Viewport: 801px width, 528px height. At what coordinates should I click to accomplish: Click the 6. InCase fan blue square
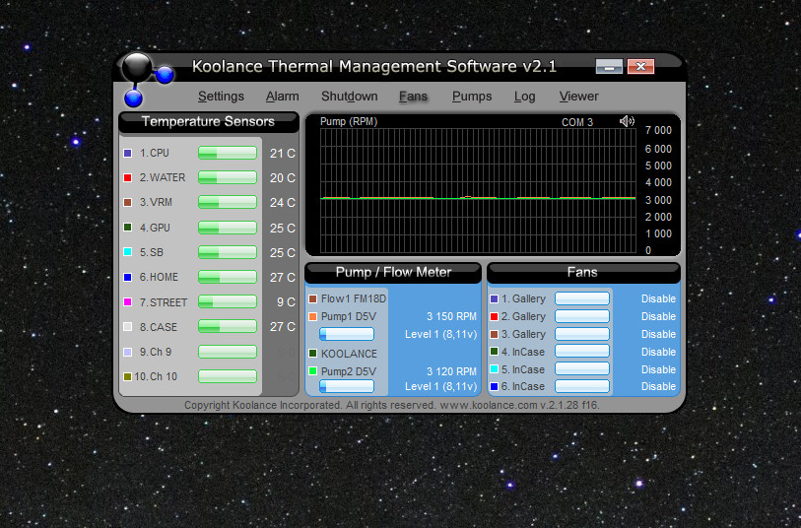pyautogui.click(x=494, y=386)
